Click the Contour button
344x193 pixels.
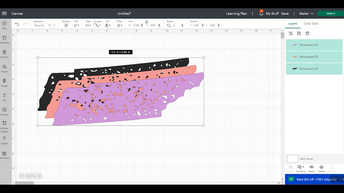(332, 169)
